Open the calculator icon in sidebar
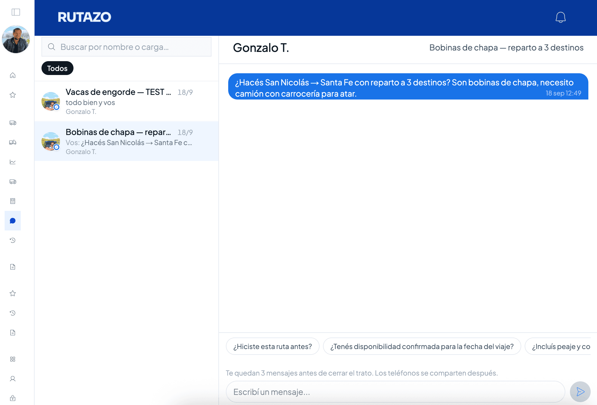597x405 pixels. tap(13, 201)
